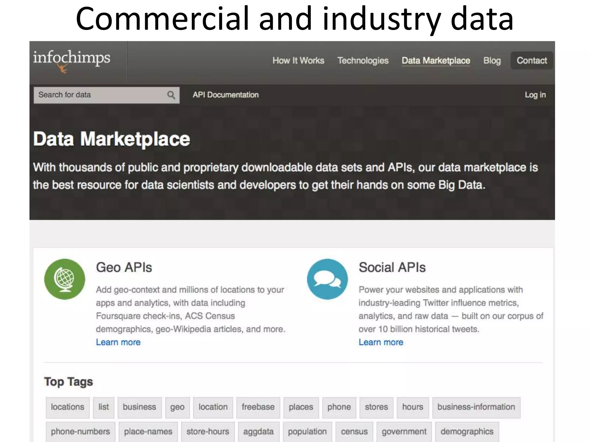Select the demographics tag

[x=467, y=432]
